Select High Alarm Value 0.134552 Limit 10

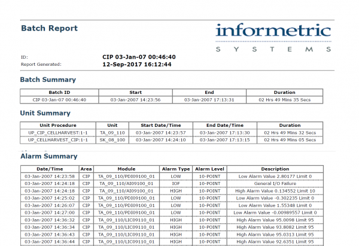click(x=275, y=191)
